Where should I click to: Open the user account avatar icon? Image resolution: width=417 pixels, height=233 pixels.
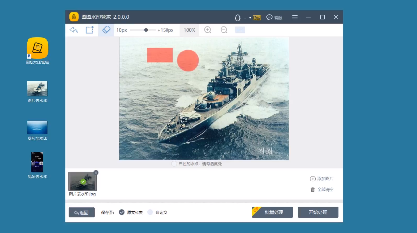[238, 17]
